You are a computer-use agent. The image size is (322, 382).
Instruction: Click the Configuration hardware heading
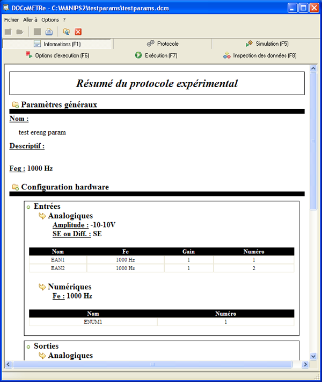coord(65,187)
